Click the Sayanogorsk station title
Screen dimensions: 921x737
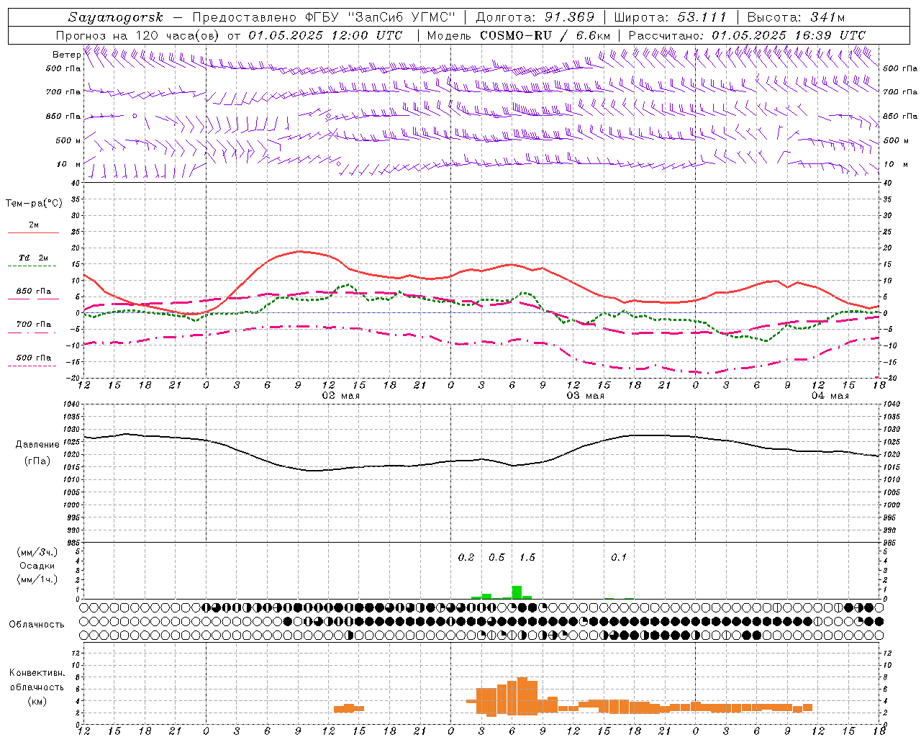coord(116,17)
